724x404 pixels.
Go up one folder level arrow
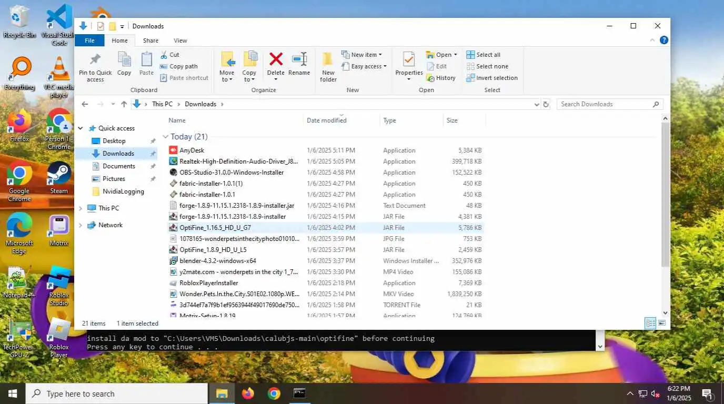click(x=124, y=104)
